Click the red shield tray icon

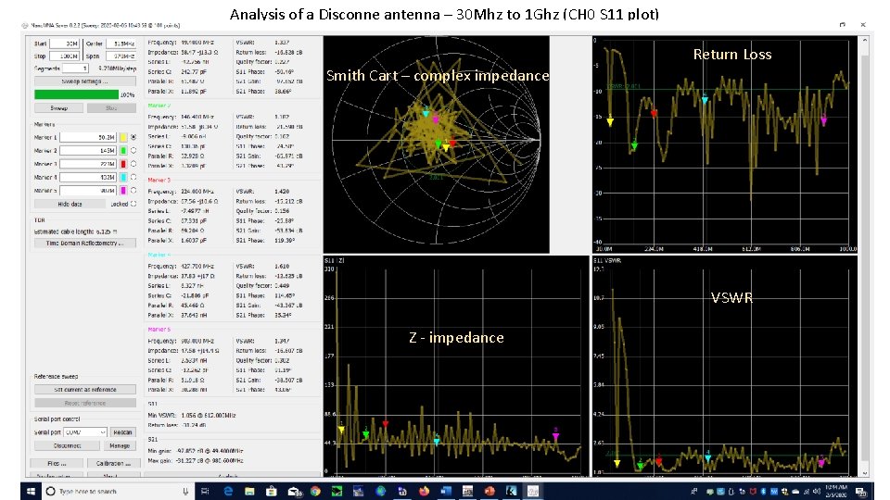753,491
